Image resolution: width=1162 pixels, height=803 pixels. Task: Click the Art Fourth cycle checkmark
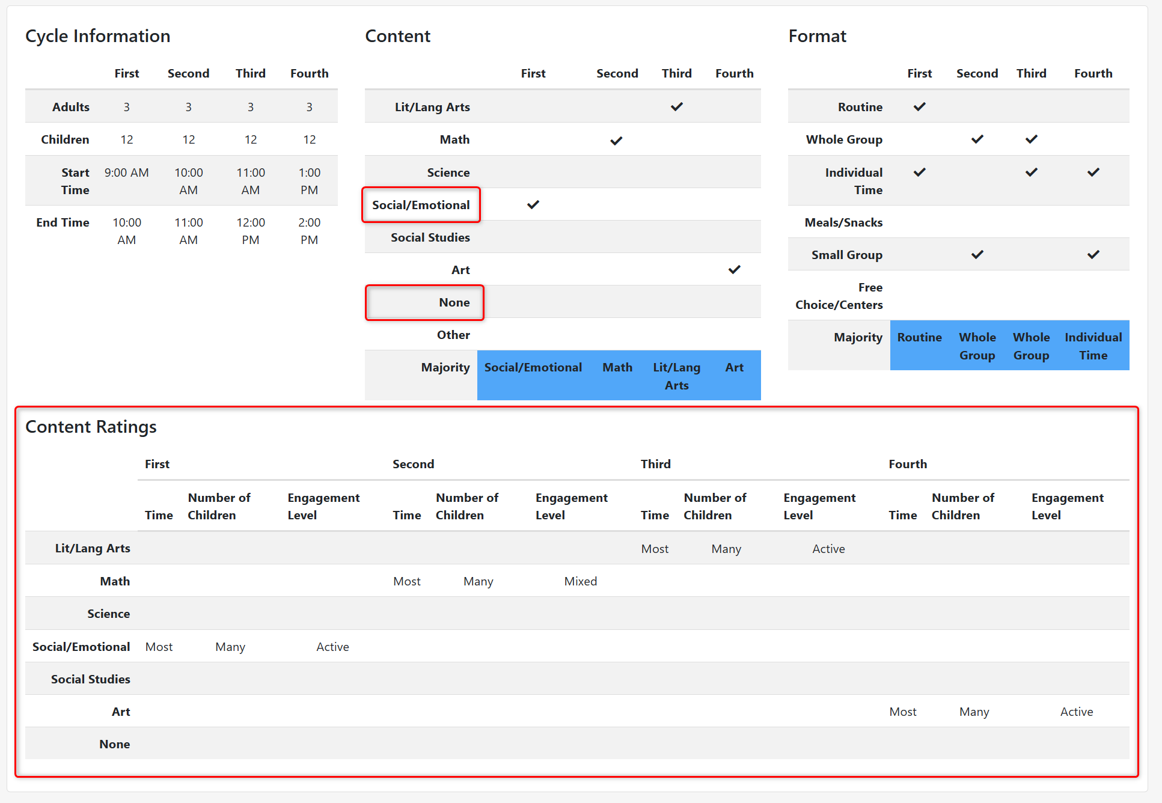734,270
